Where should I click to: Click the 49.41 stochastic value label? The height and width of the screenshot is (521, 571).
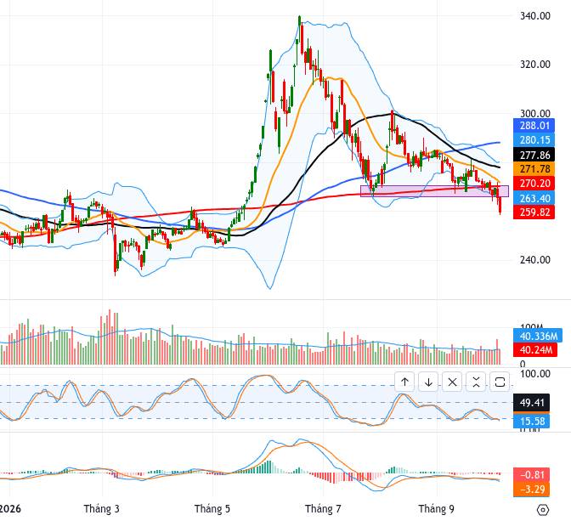click(x=531, y=403)
